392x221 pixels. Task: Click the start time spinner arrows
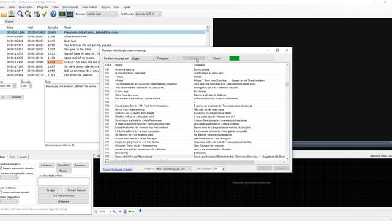[14, 86]
